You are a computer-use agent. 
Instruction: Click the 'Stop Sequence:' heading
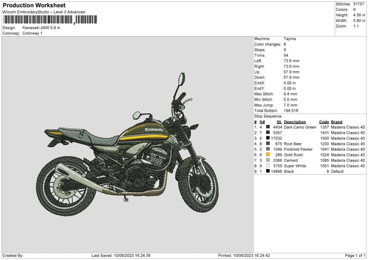coord(268,116)
